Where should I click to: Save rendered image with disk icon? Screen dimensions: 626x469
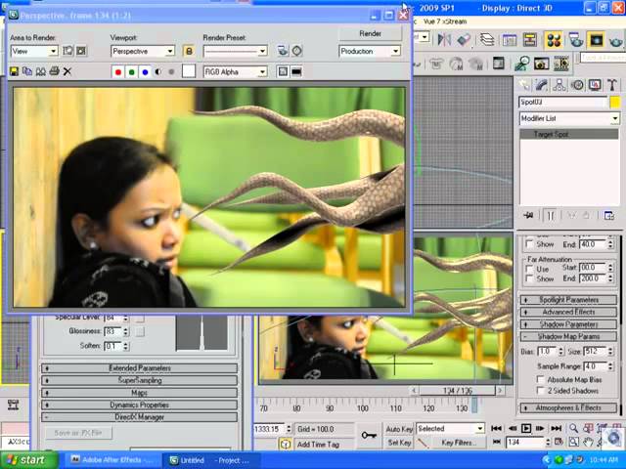(x=14, y=71)
